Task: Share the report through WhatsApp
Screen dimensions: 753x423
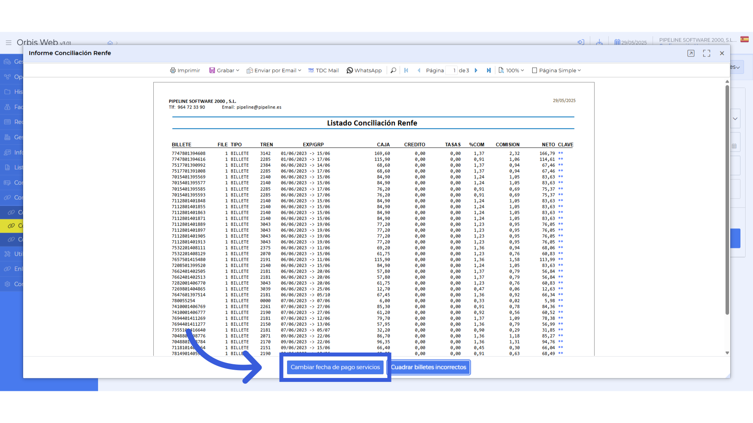Action: click(364, 70)
